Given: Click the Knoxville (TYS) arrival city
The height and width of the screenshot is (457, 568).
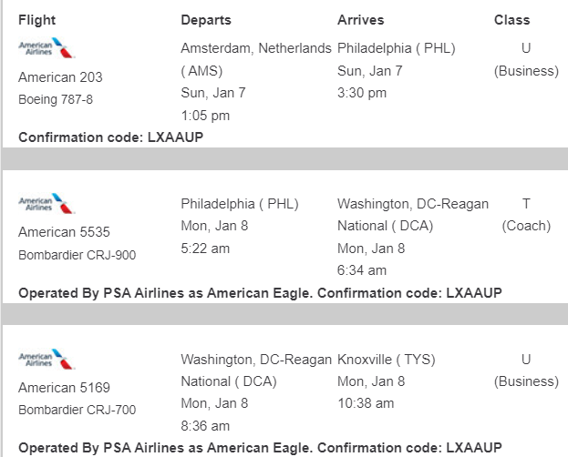Looking at the screenshot, I should [x=380, y=360].
